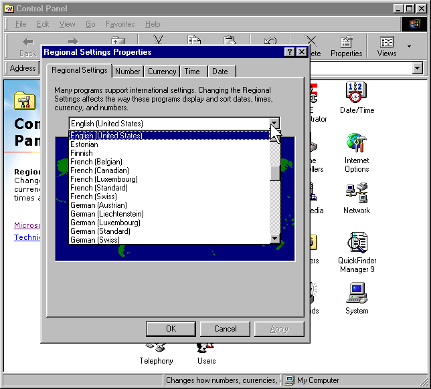Switch to the Number tab
The height and width of the screenshot is (389, 431).
click(x=127, y=72)
